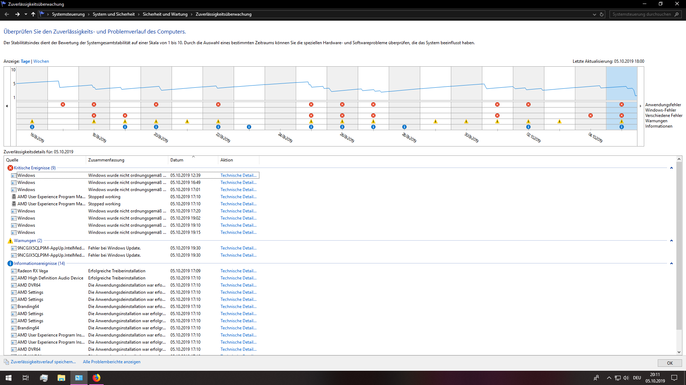This screenshot has height=385, width=686.
Task: Sort the list by the Quelle column header
Action: (x=45, y=160)
